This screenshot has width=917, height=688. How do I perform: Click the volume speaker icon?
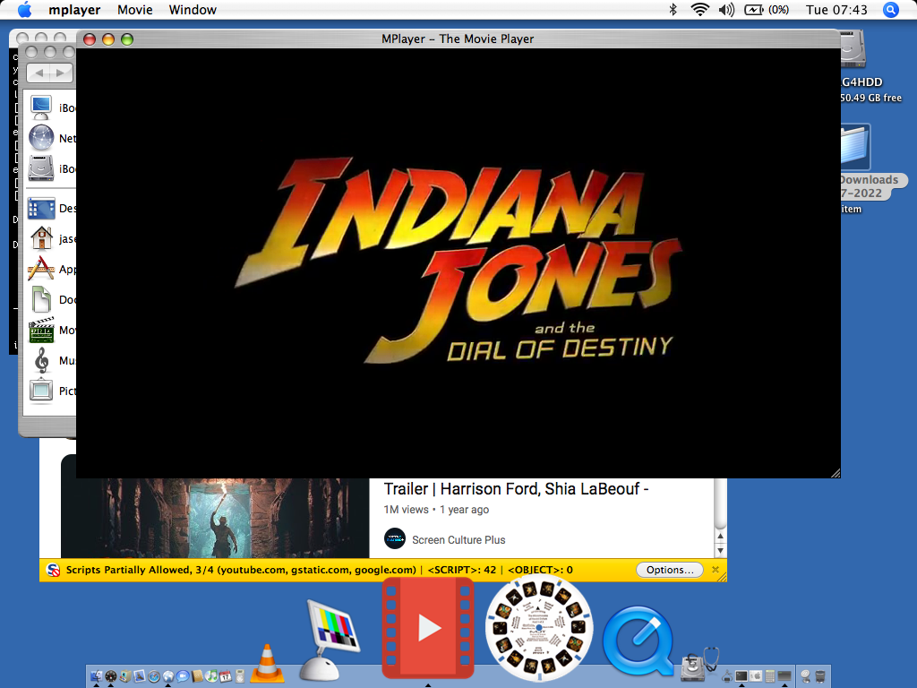point(726,9)
